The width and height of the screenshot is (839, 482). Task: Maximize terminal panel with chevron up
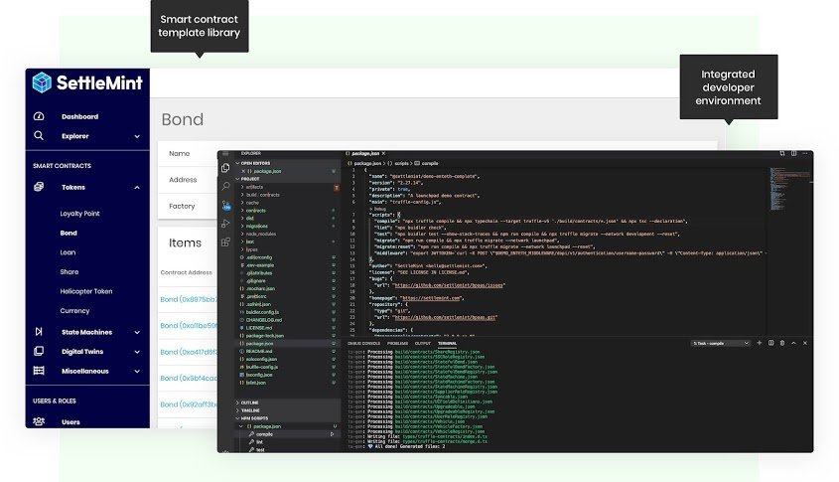pos(793,343)
